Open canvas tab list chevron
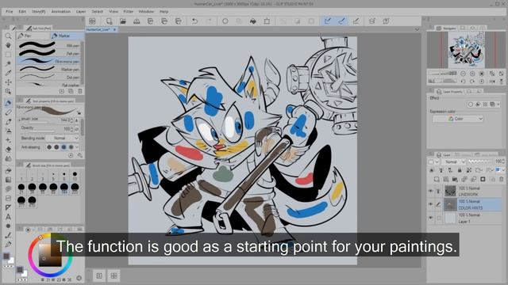This screenshot has height=285, width=508. (x=417, y=29)
